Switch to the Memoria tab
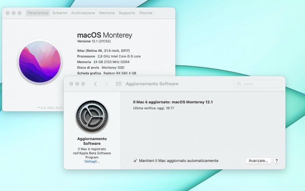Image resolution: width=305 pixels, height=191 pixels. [x=107, y=13]
